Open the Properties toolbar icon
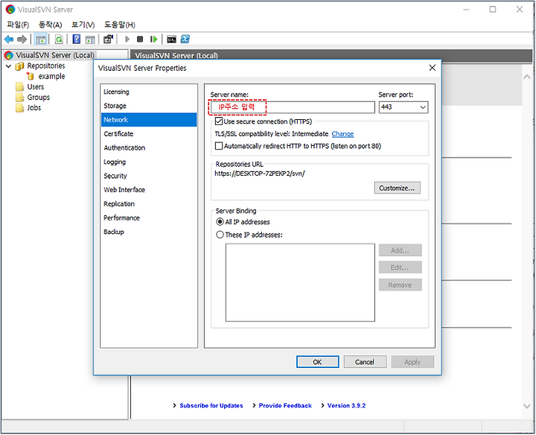This screenshot has width=536, height=435. click(x=108, y=39)
